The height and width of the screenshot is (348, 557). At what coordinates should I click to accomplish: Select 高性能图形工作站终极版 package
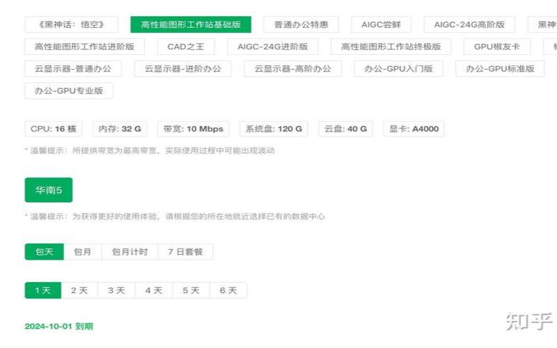point(391,47)
